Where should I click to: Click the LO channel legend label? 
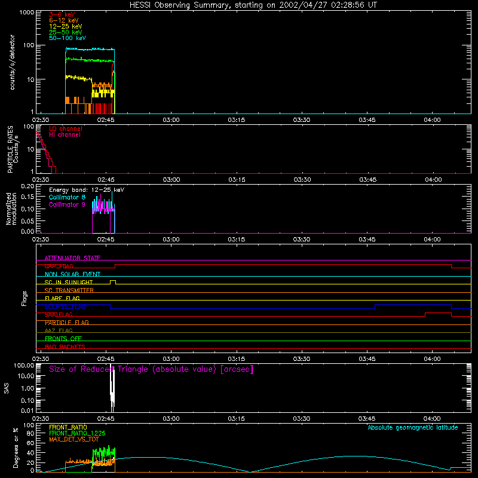pos(65,128)
